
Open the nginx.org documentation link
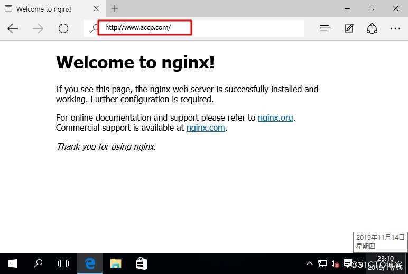[x=275, y=118]
